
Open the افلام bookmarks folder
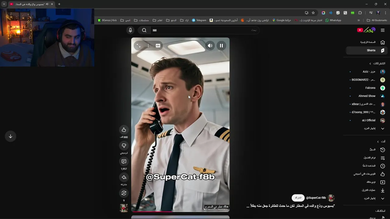tap(158, 20)
